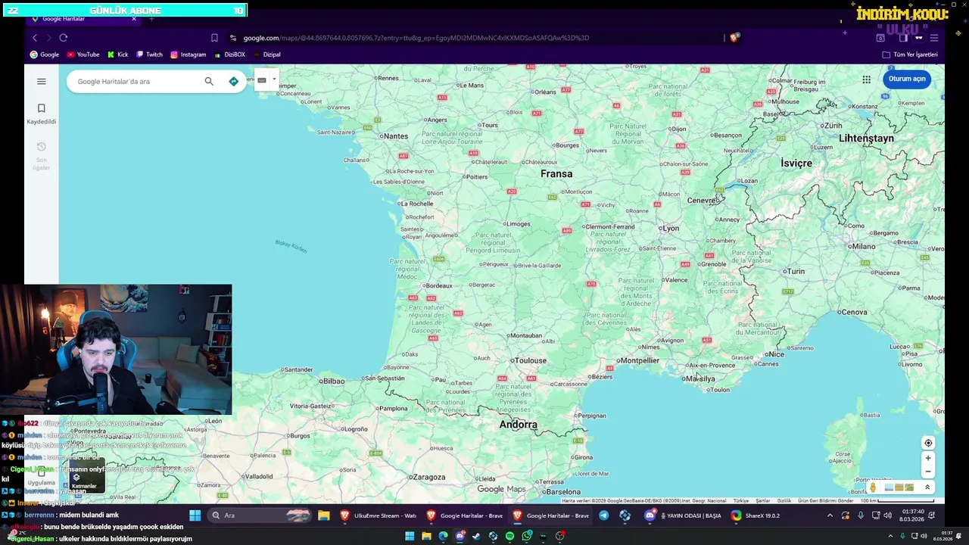Open Son öğeler recent items
This screenshot has height=545, width=969.
pyautogui.click(x=42, y=156)
